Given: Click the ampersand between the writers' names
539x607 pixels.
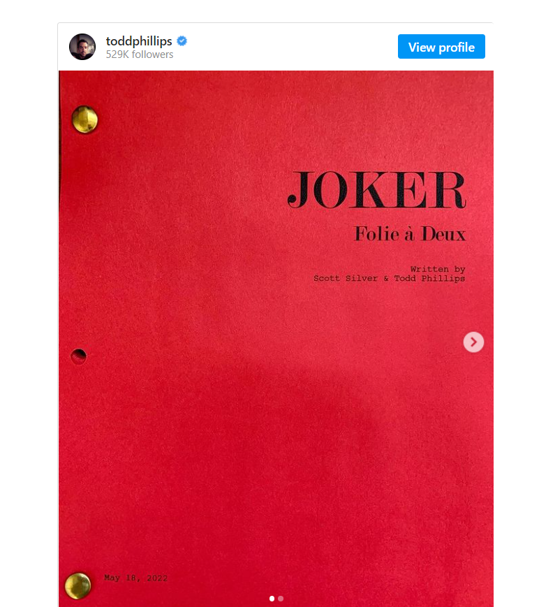Looking at the screenshot, I should pos(385,278).
